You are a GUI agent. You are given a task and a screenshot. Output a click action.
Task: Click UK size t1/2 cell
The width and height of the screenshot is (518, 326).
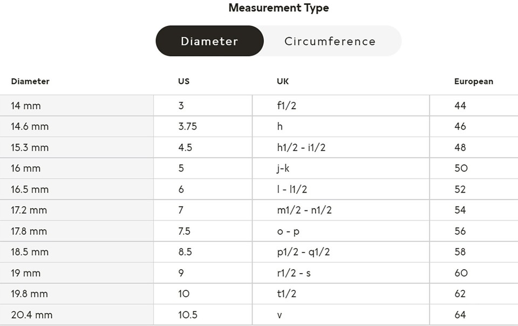point(287,294)
